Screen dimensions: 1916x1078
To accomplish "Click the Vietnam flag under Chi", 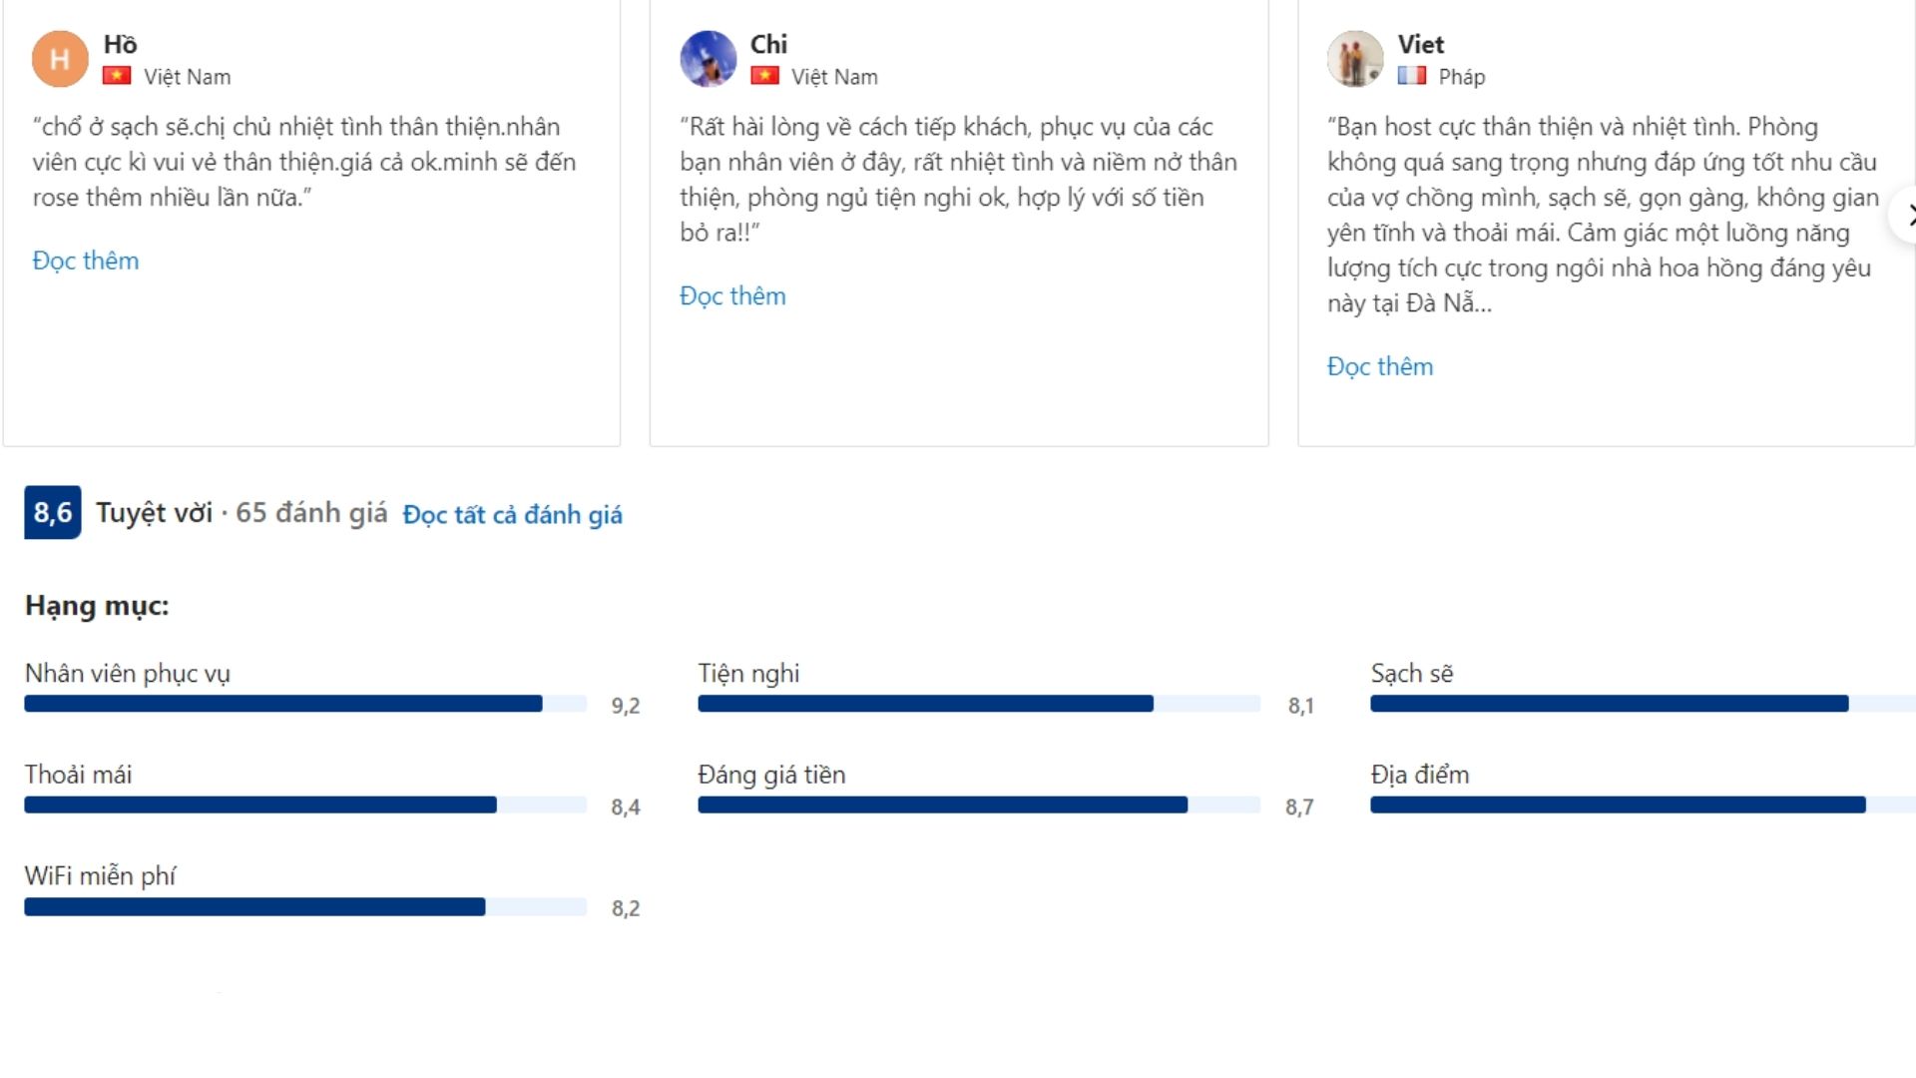I will coord(764,76).
